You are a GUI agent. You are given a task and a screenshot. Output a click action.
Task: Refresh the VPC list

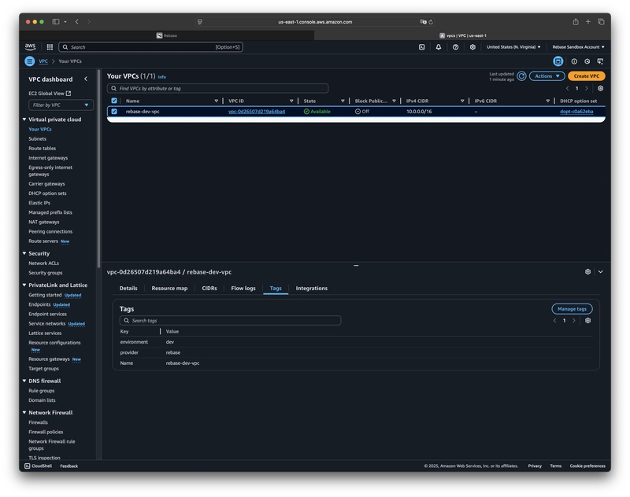pyautogui.click(x=521, y=76)
